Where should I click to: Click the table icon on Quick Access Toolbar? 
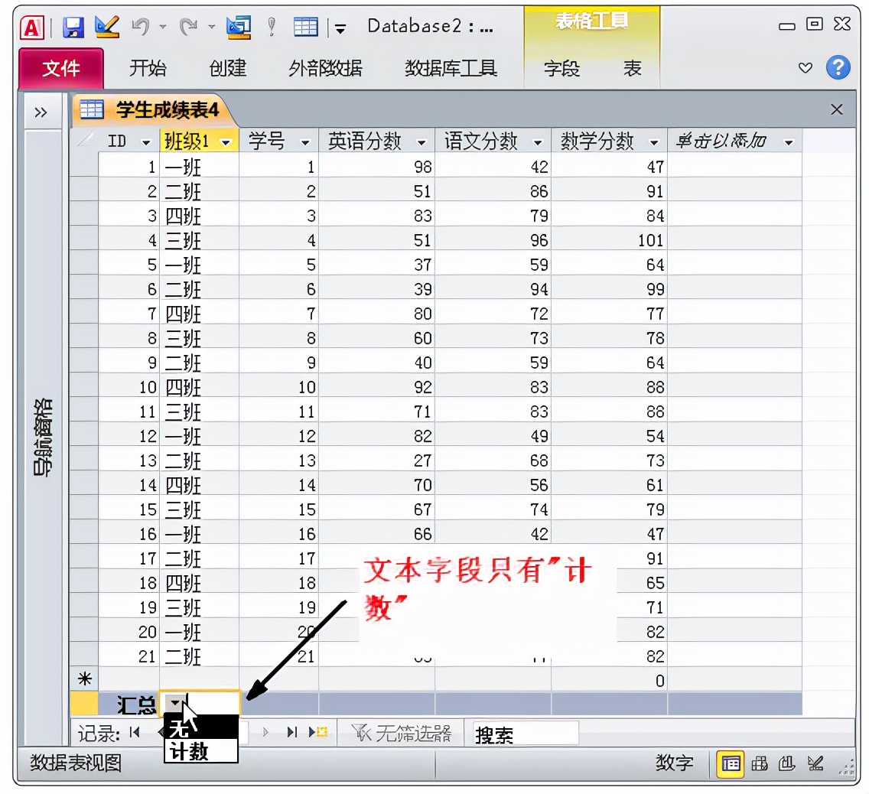click(305, 26)
